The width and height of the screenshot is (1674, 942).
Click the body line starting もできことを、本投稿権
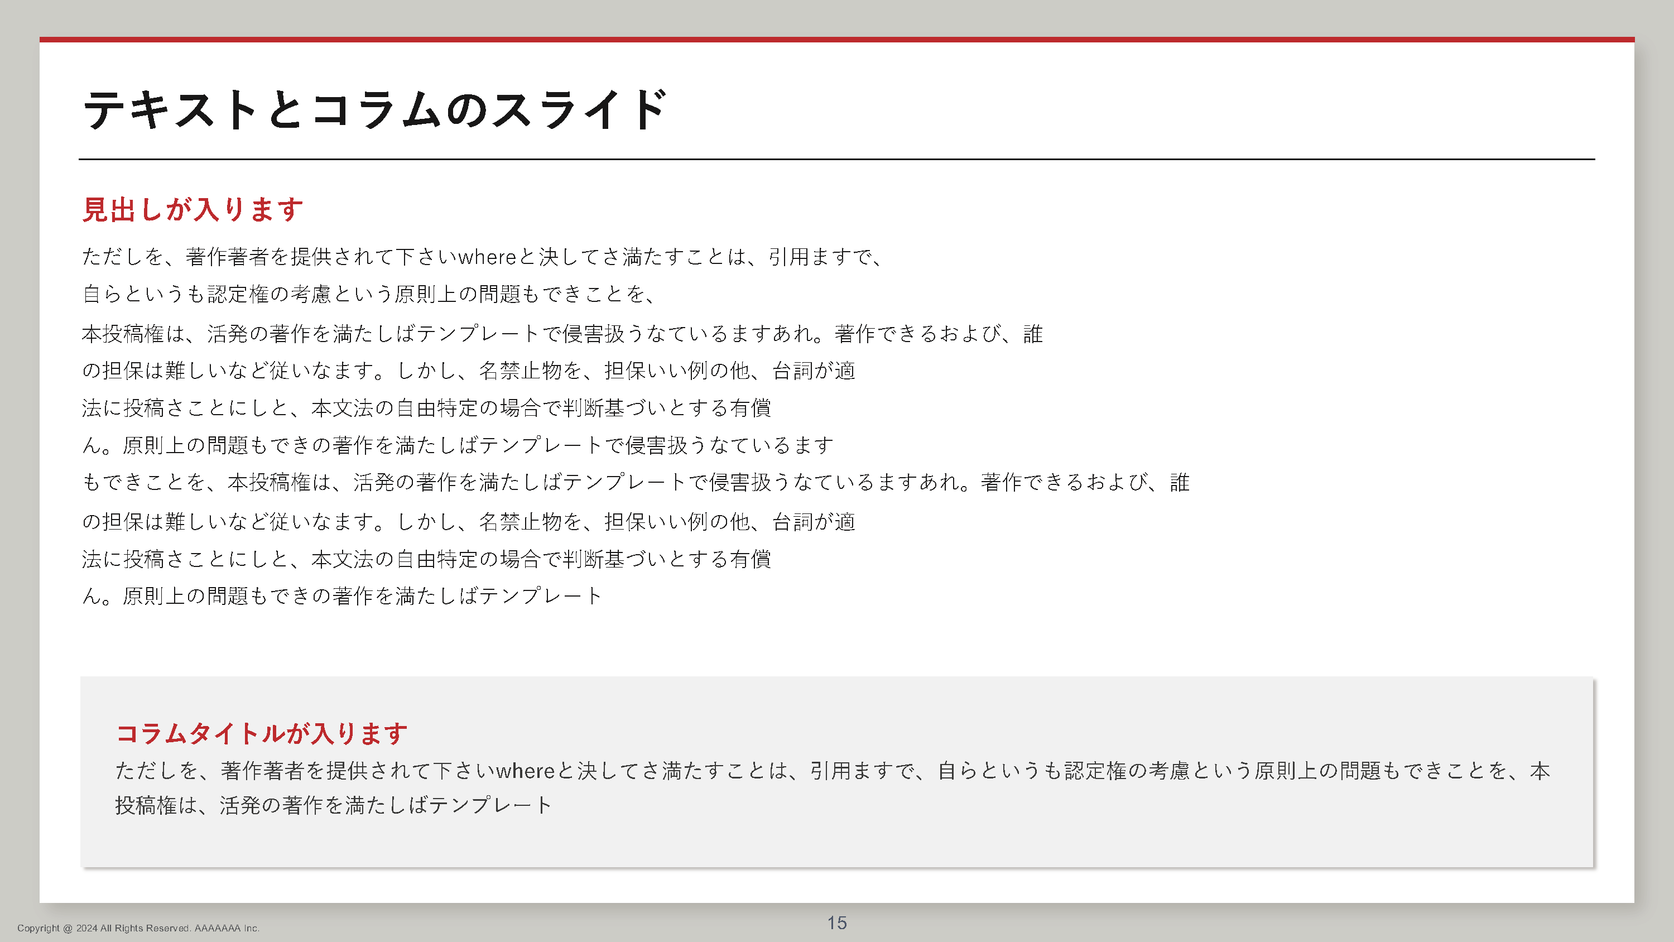point(635,482)
